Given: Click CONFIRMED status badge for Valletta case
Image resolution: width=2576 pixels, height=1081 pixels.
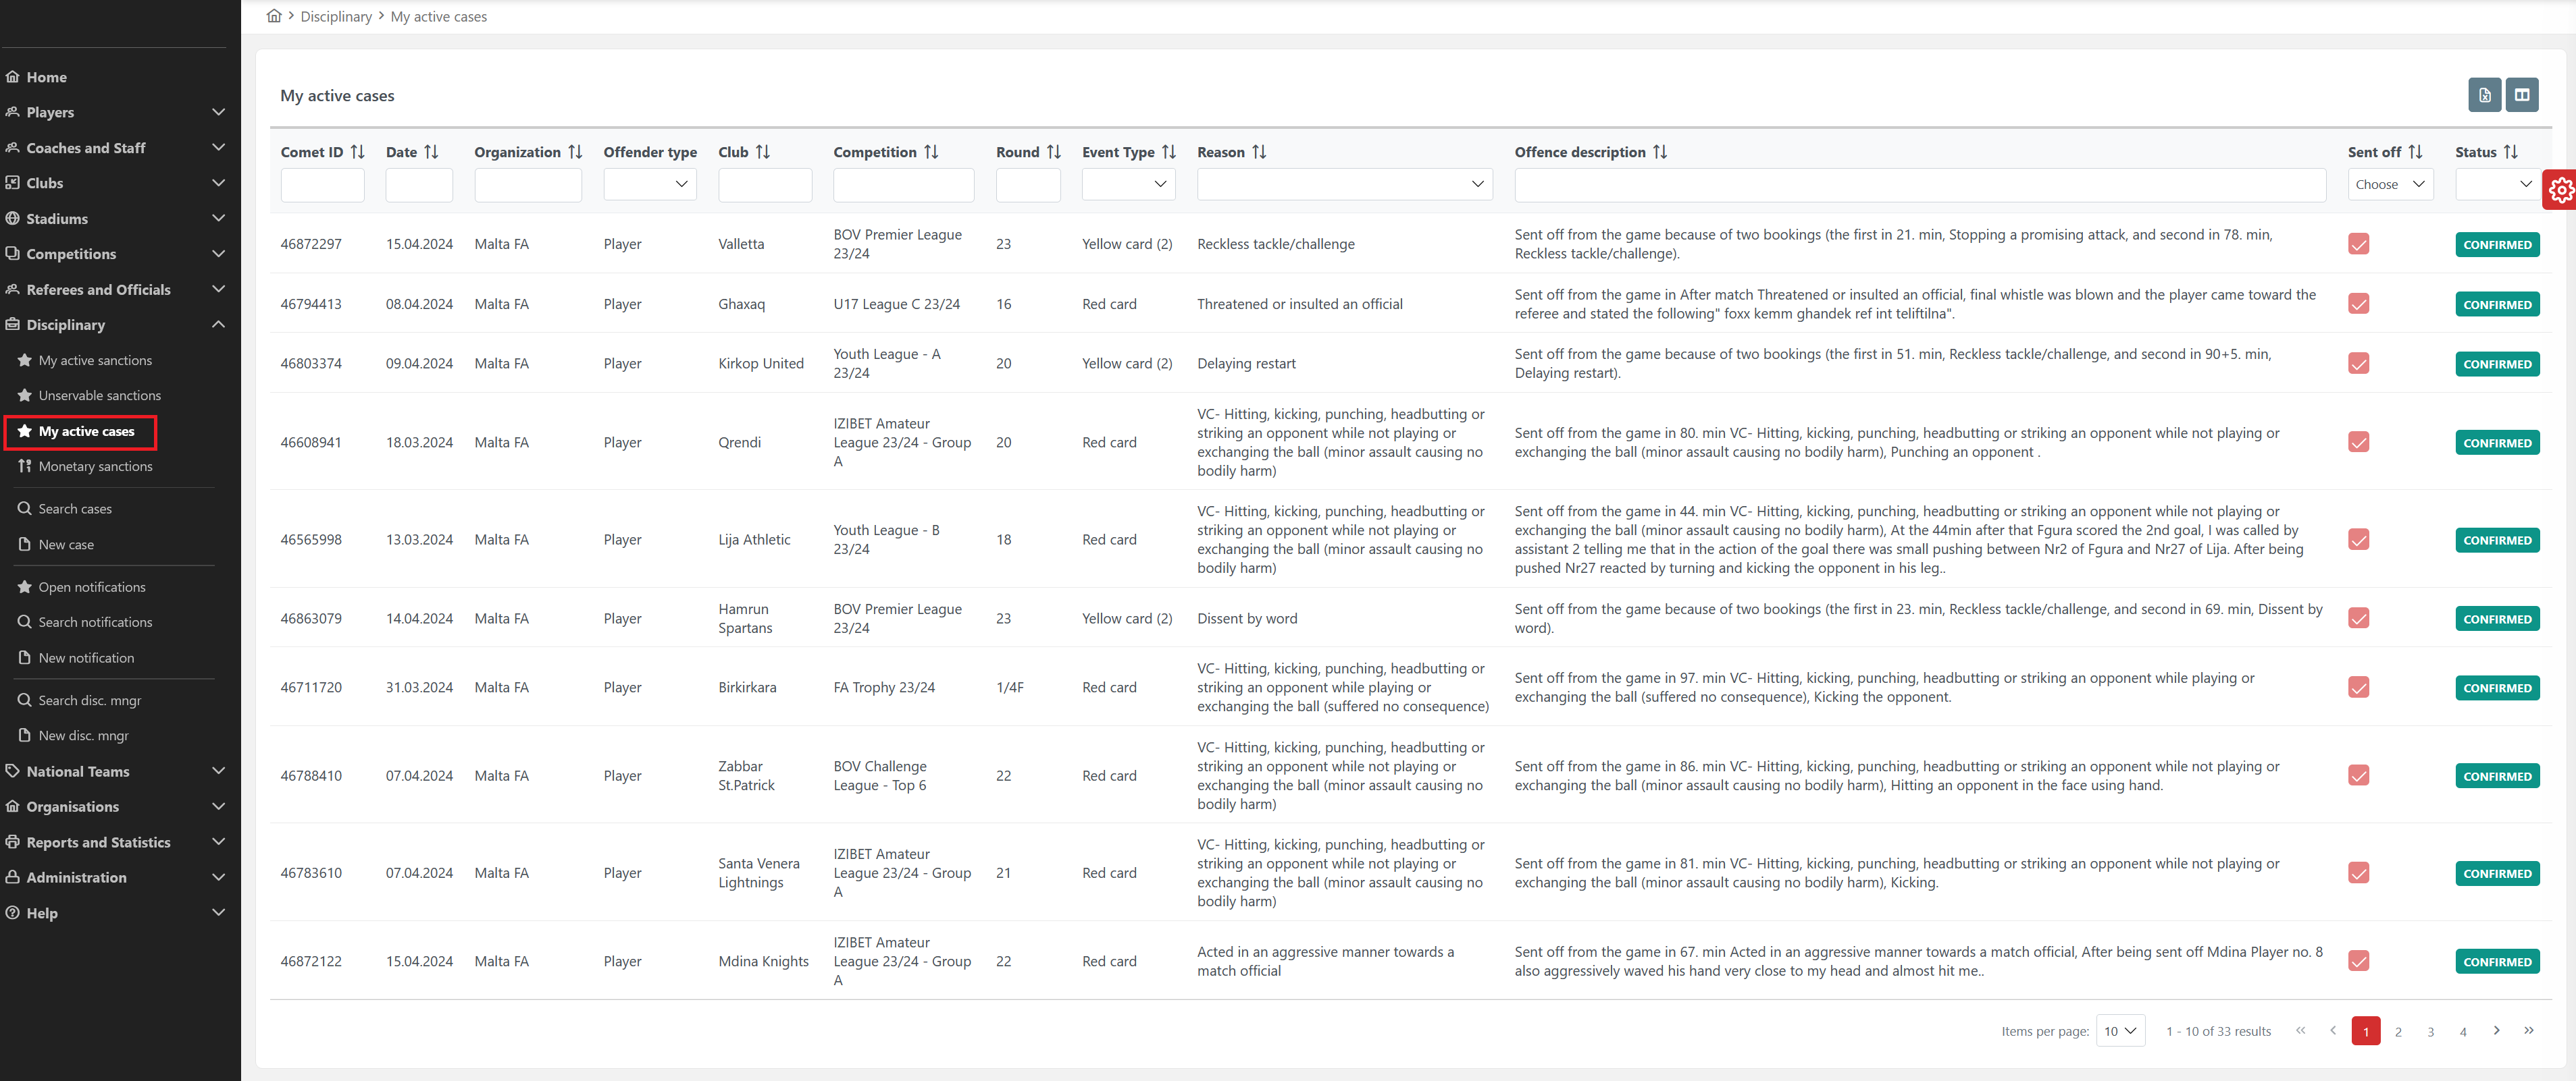Looking at the screenshot, I should click(2497, 245).
